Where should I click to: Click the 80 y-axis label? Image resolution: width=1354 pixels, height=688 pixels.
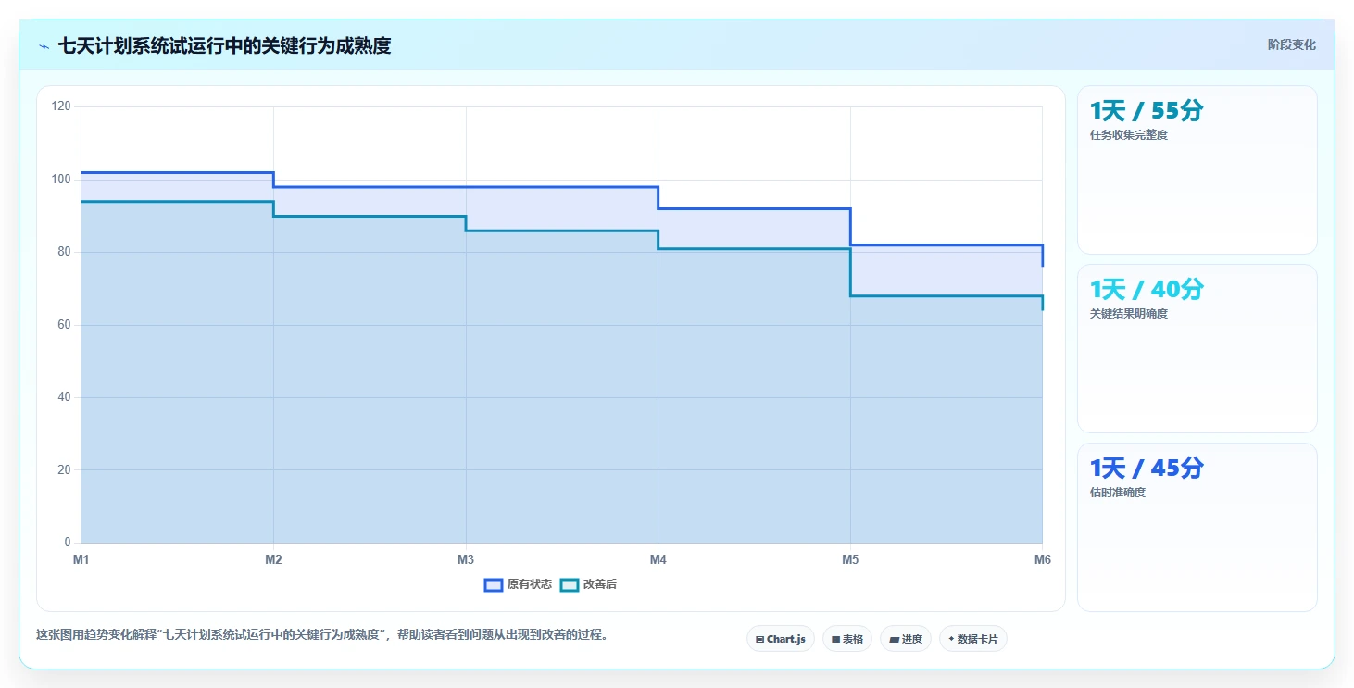(64, 252)
